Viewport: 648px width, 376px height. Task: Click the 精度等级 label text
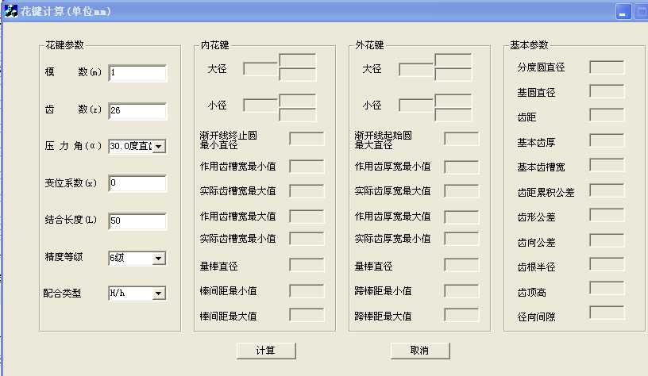pos(64,257)
